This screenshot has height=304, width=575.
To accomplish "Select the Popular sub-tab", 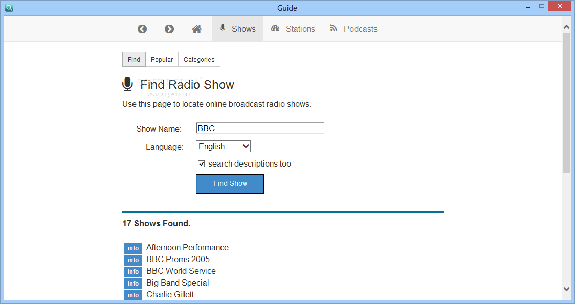I will pos(162,59).
